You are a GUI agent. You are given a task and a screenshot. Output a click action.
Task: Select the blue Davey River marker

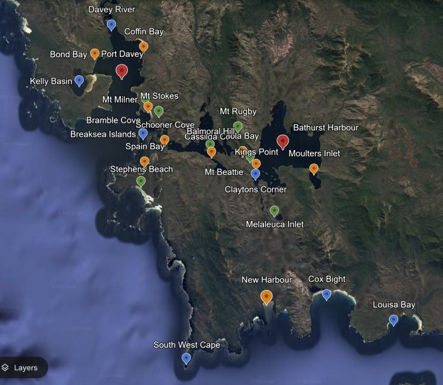click(111, 25)
